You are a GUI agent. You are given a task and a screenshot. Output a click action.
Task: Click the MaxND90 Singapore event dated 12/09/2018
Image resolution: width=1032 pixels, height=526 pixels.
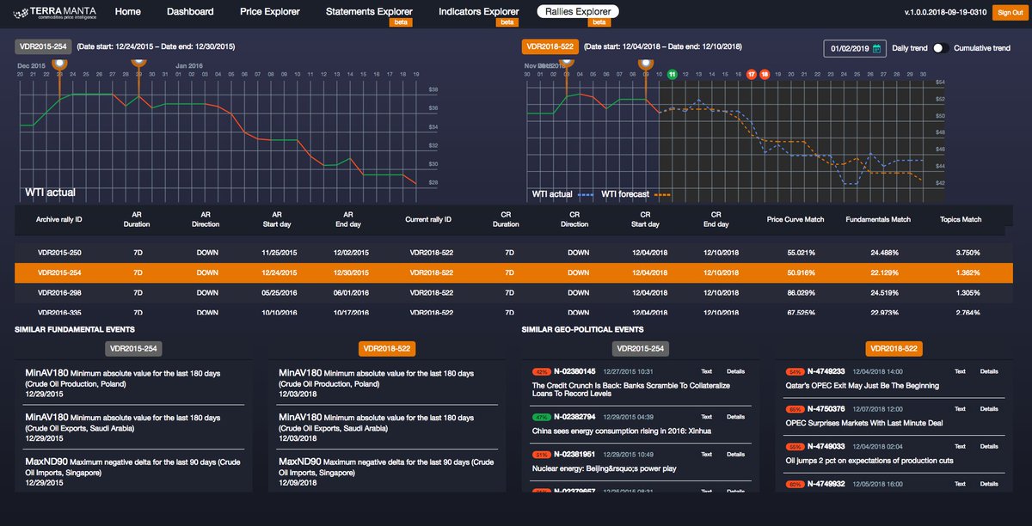(387, 472)
